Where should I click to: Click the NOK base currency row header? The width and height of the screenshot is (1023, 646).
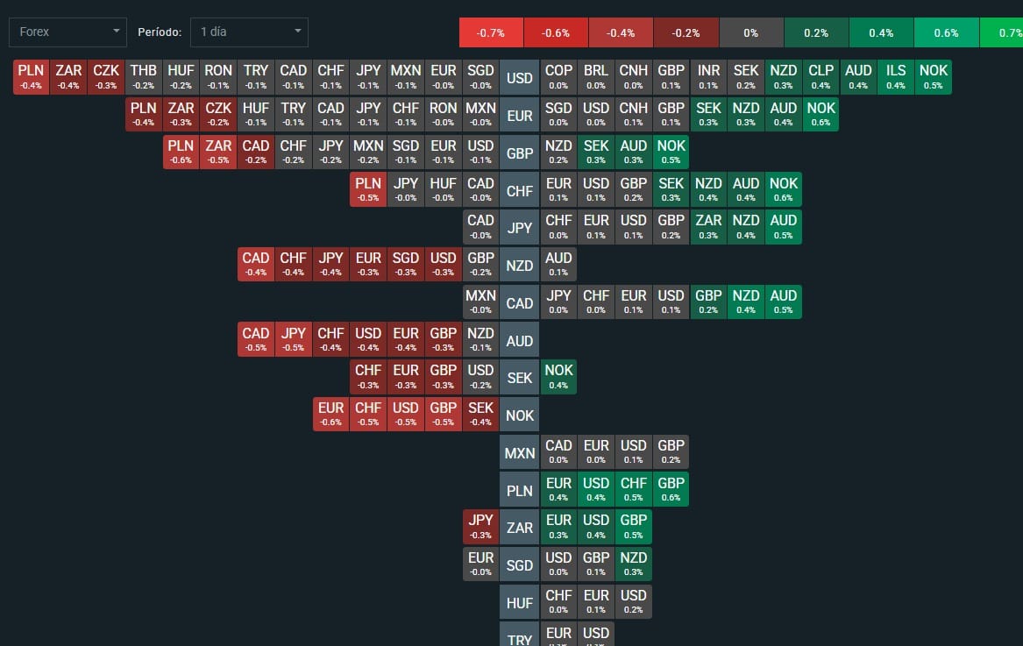coord(520,415)
